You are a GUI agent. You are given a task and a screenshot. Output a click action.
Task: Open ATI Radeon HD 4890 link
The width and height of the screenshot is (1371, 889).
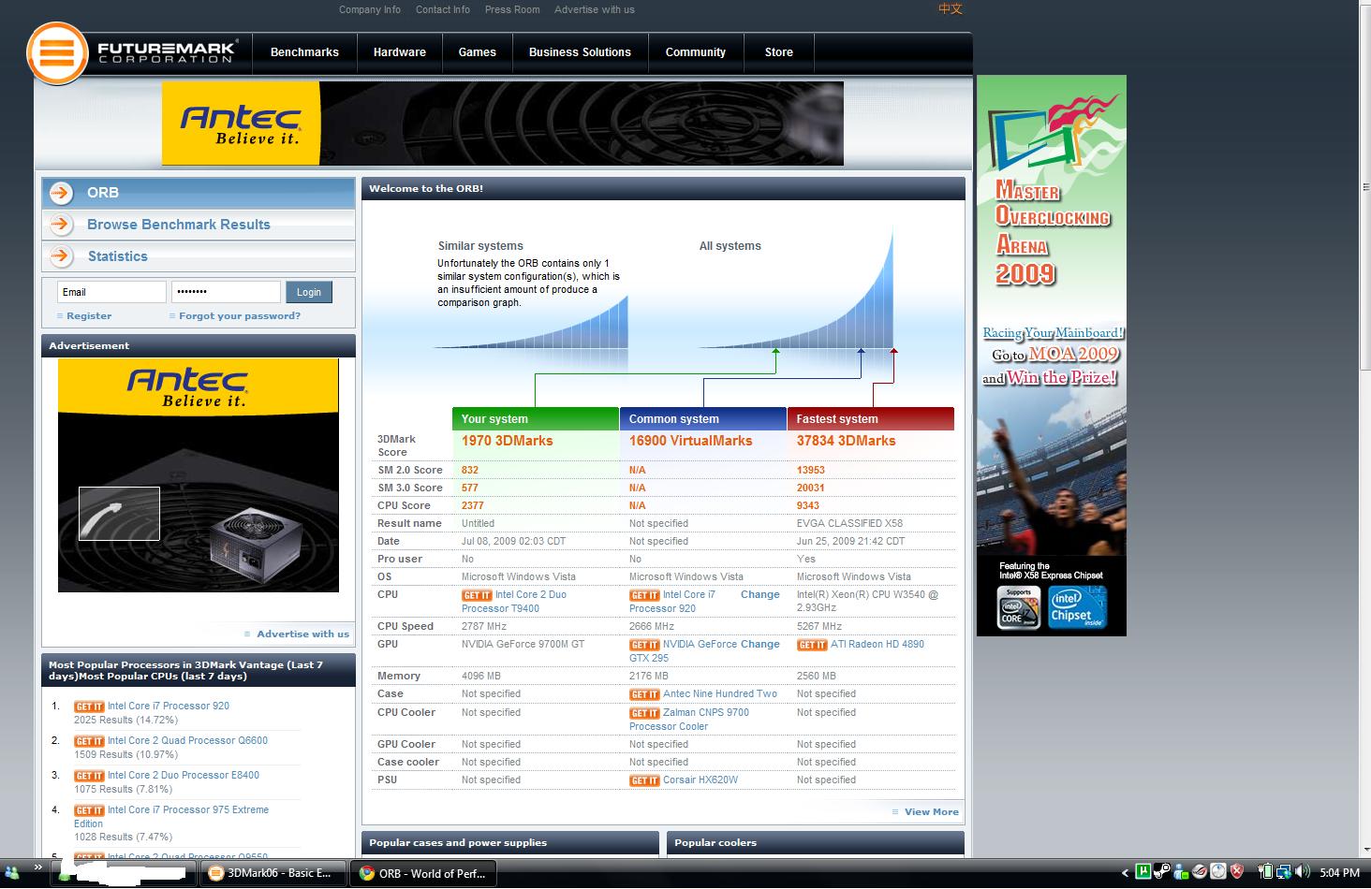pyautogui.click(x=877, y=645)
